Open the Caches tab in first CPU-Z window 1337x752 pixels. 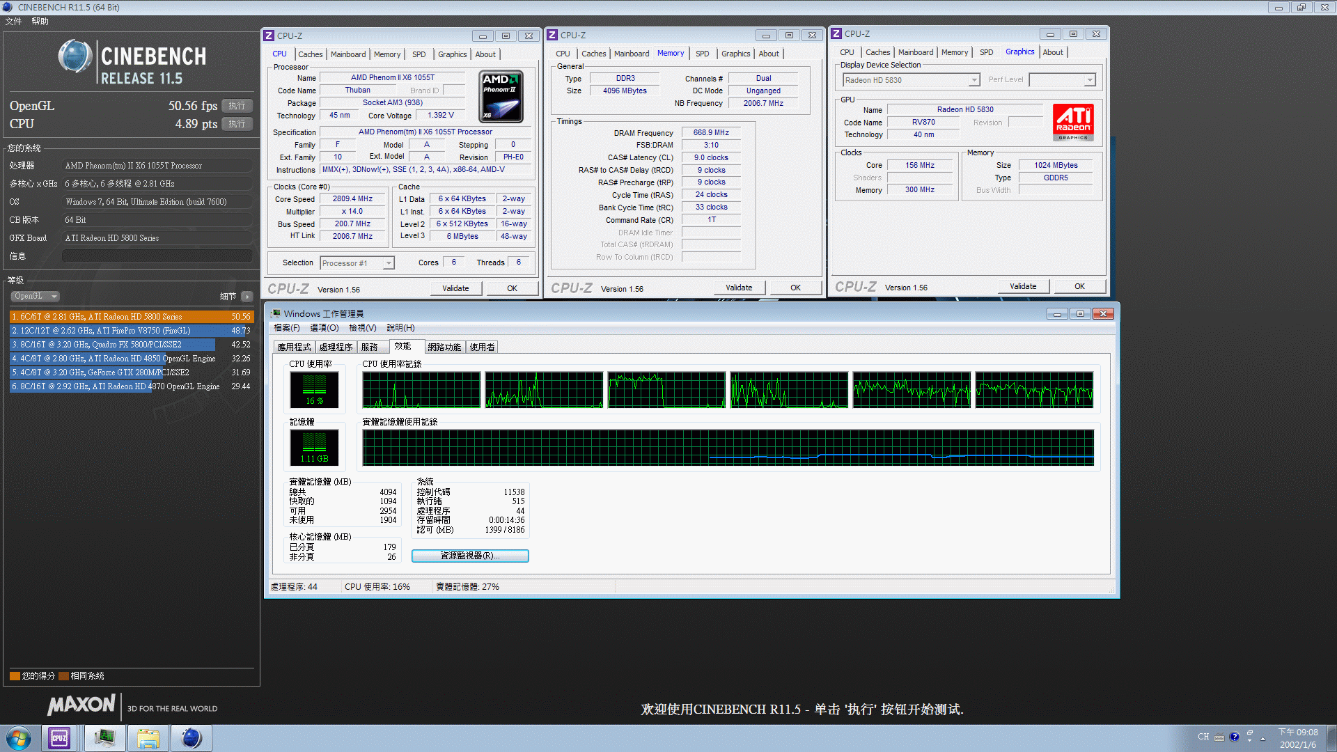(310, 54)
